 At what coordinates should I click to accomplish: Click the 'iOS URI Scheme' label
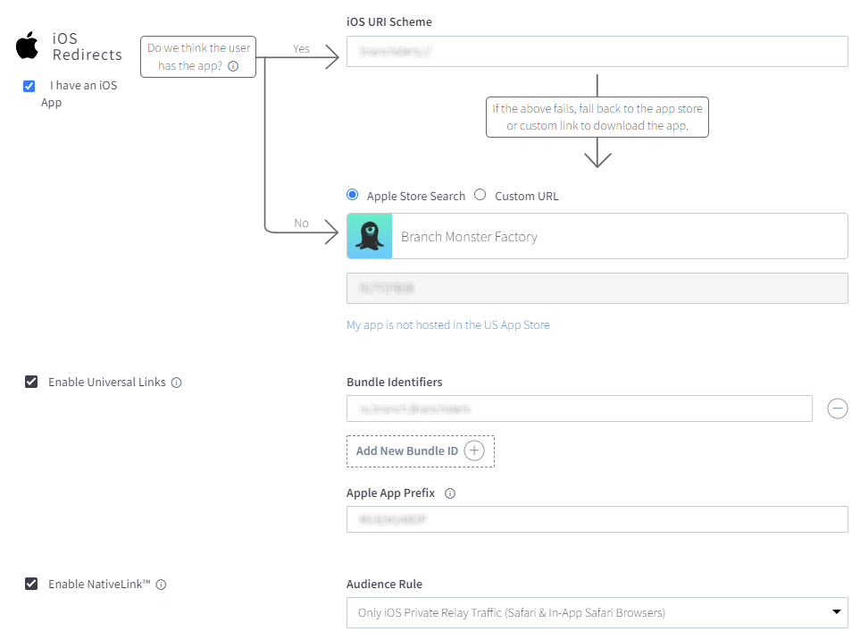[x=389, y=22]
